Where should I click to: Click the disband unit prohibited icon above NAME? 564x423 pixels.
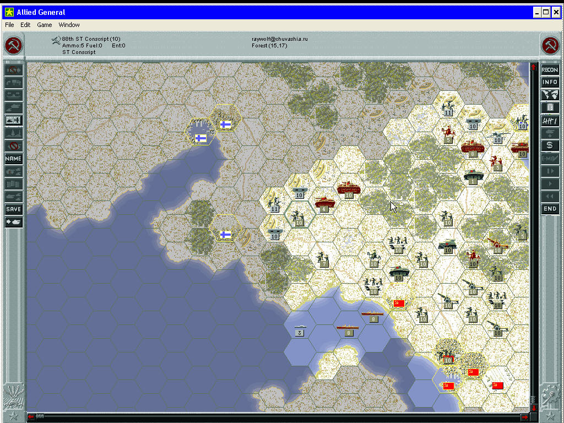pyautogui.click(x=14, y=146)
